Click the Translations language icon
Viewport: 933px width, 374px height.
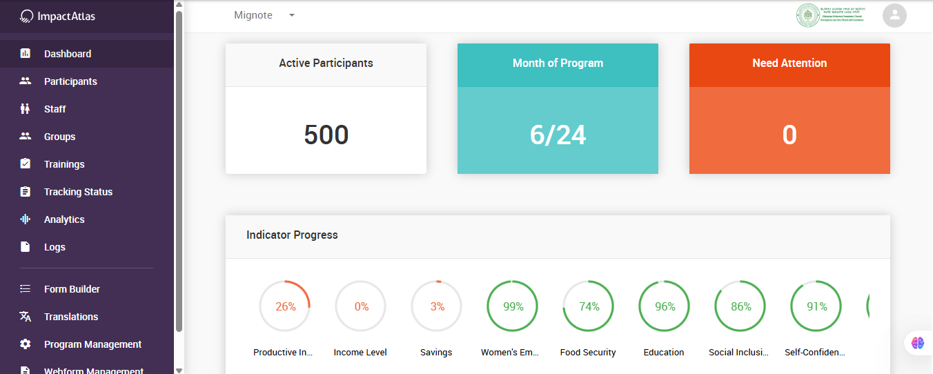click(26, 317)
